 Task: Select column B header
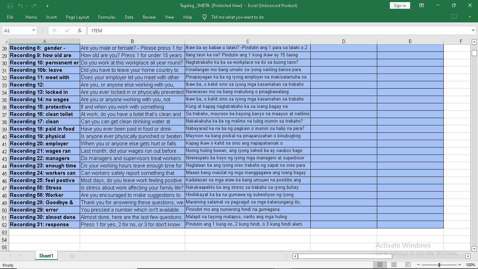point(132,41)
